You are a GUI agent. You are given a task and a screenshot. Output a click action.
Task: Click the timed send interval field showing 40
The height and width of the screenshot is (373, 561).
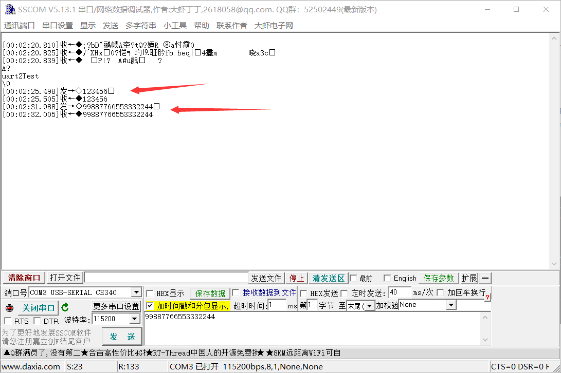click(x=400, y=292)
